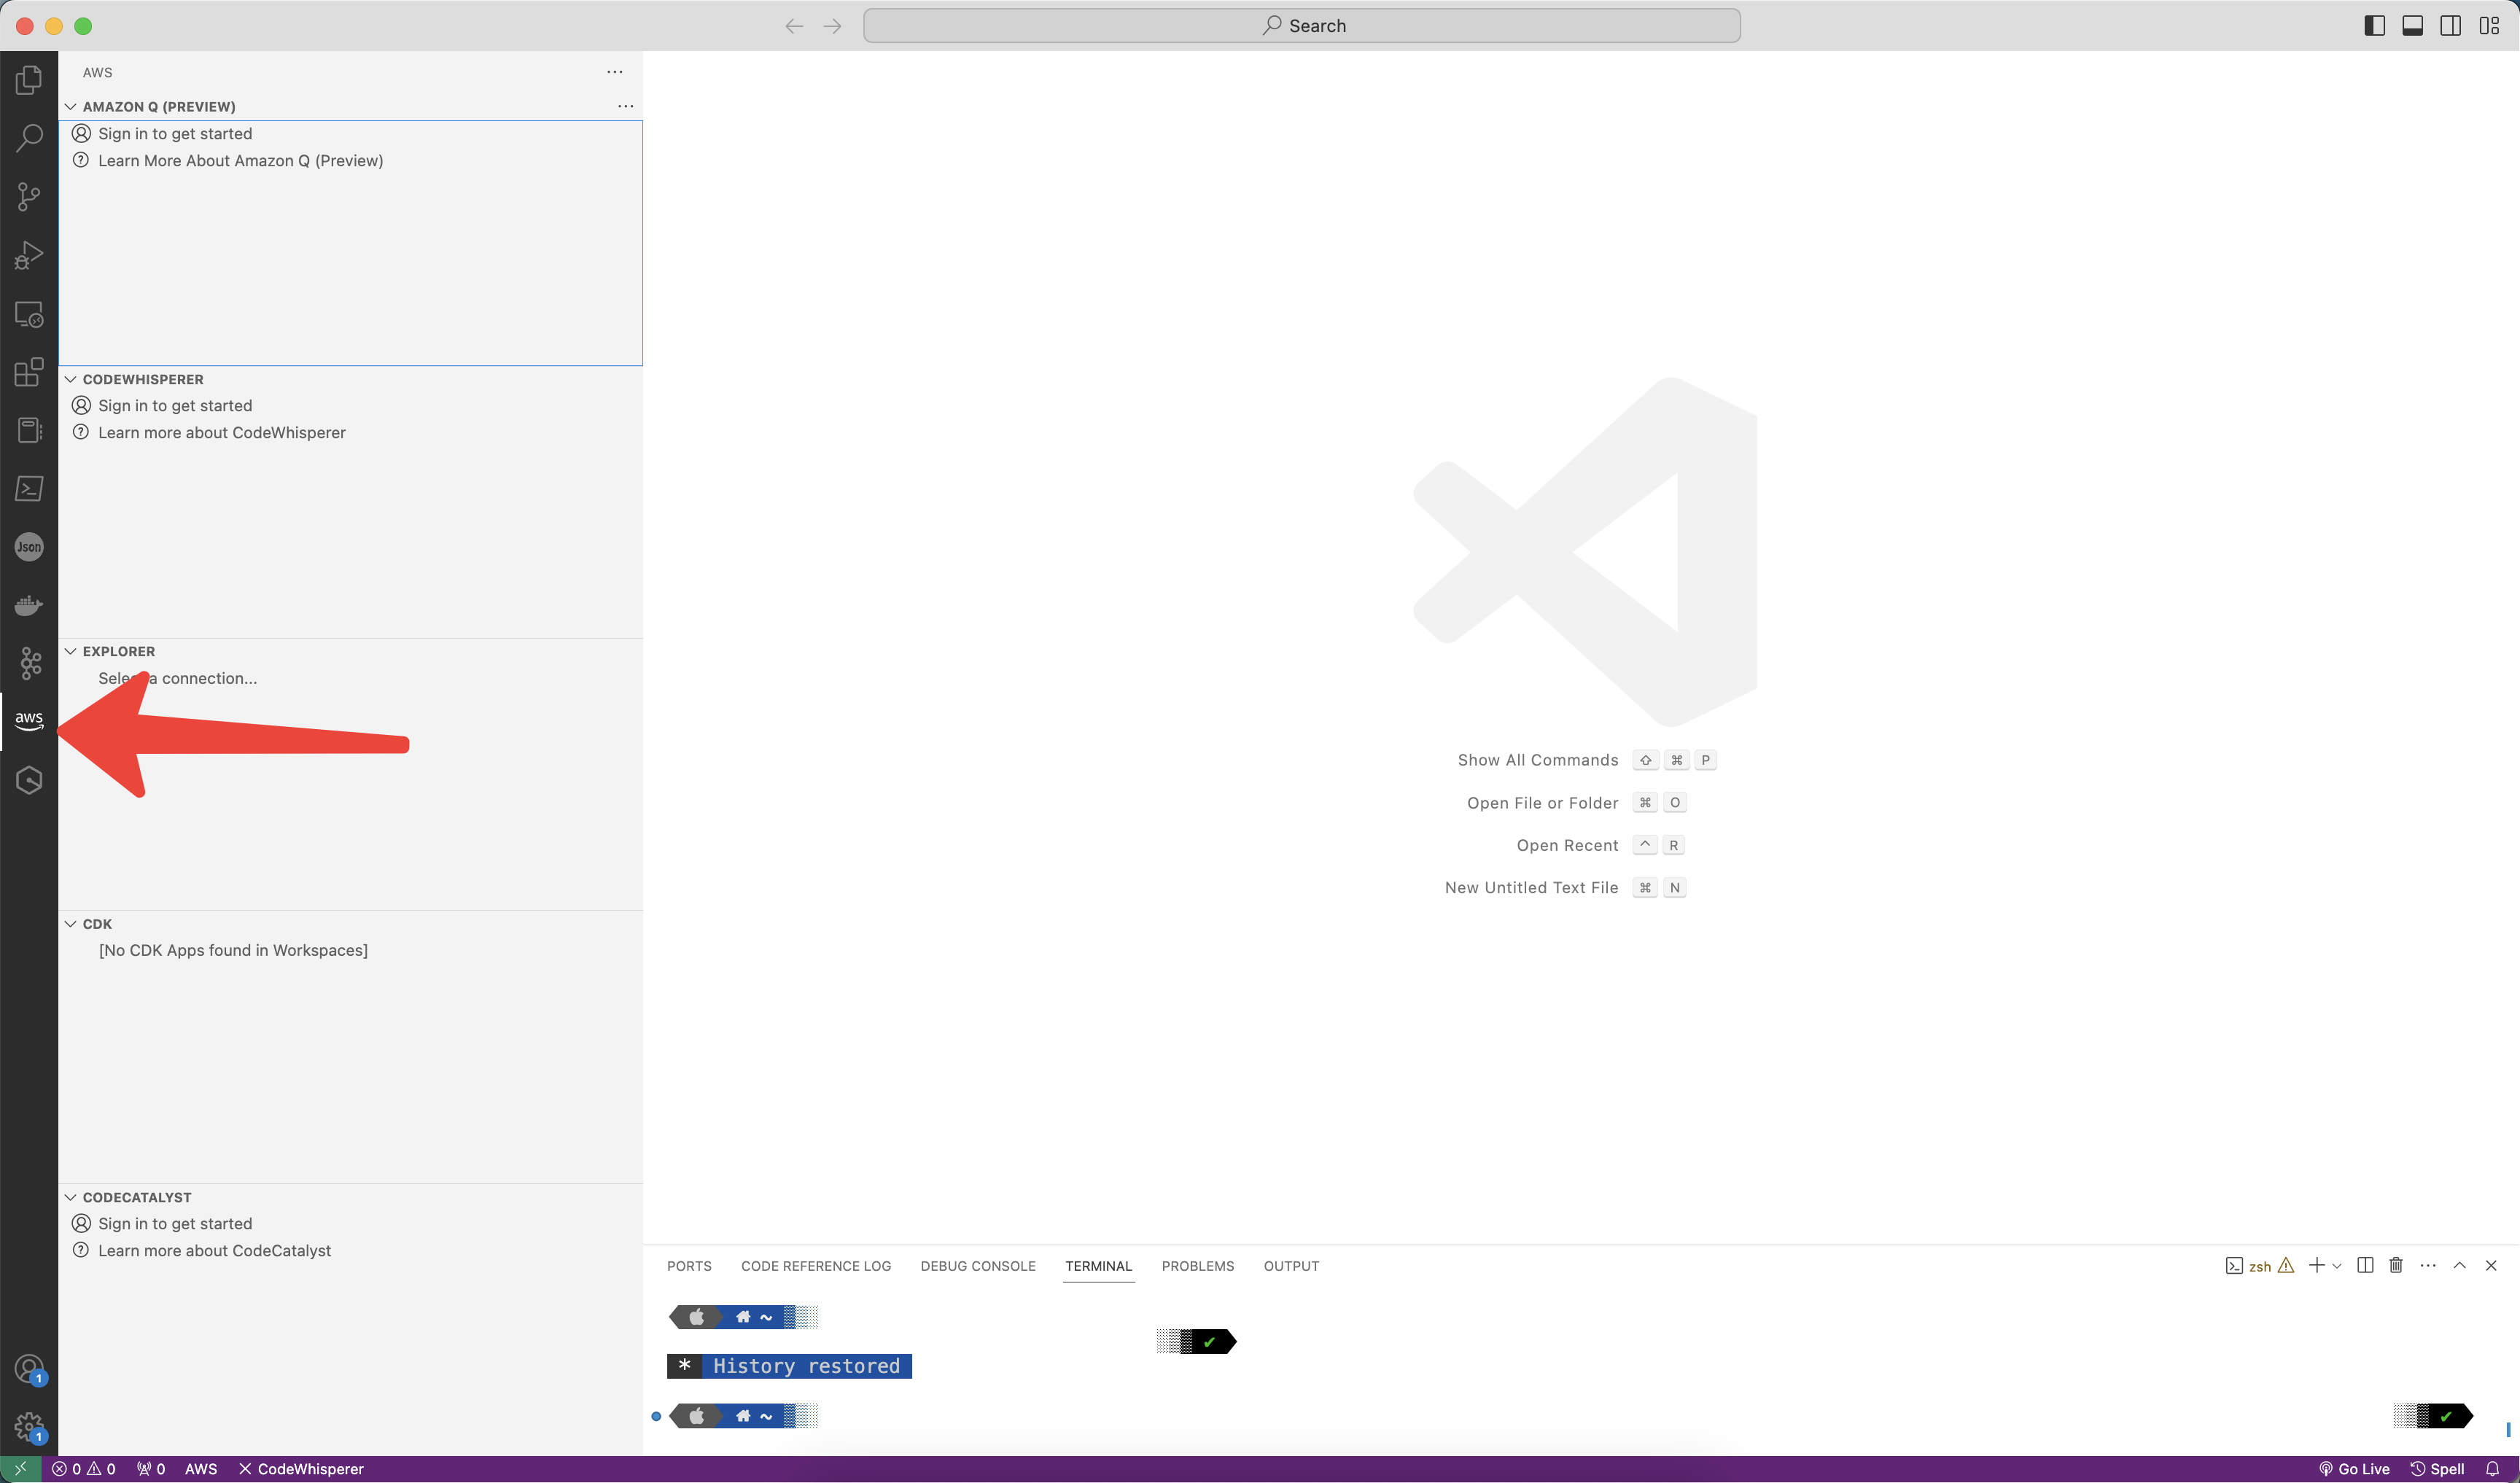Viewport: 2520px width, 1483px height.
Task: Toggle bottom panel visibility in title bar
Action: (2413, 26)
